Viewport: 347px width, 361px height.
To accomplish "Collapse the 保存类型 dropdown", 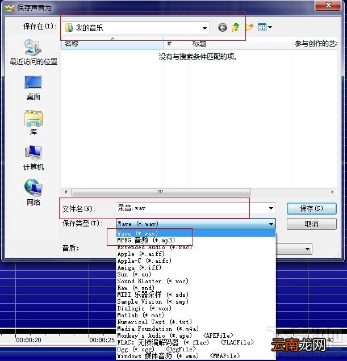I will coord(271,224).
